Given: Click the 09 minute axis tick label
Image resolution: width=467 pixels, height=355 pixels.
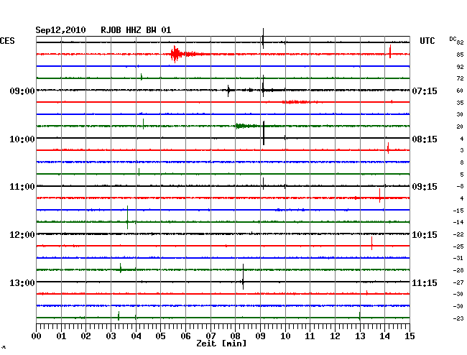Looking at the screenshot, I should (260, 336).
